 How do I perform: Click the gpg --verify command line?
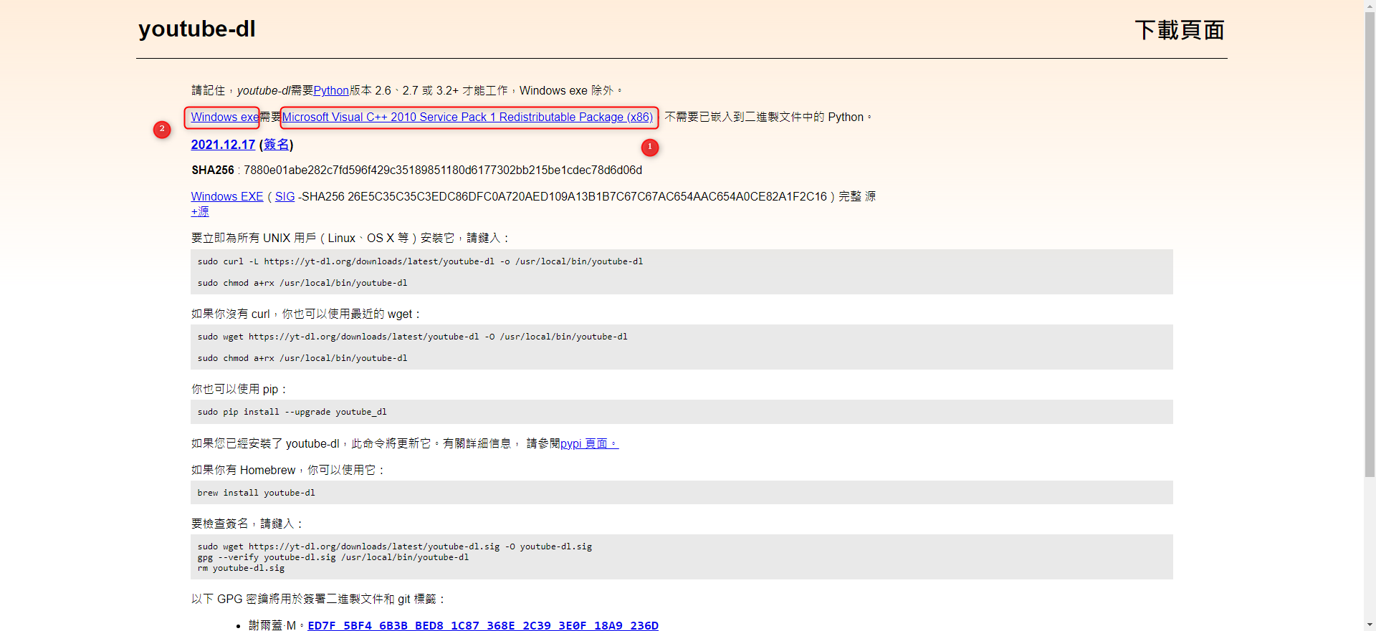click(x=333, y=557)
